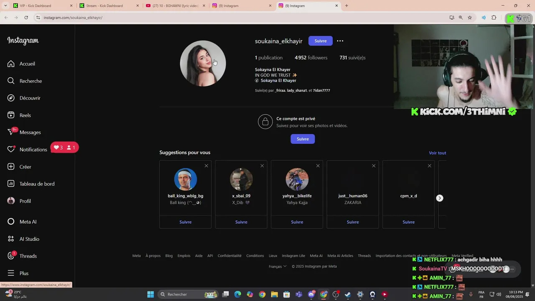The image size is (535, 301).
Task: Dismiss x_sbai_09 suggestion card
Action: 262,166
